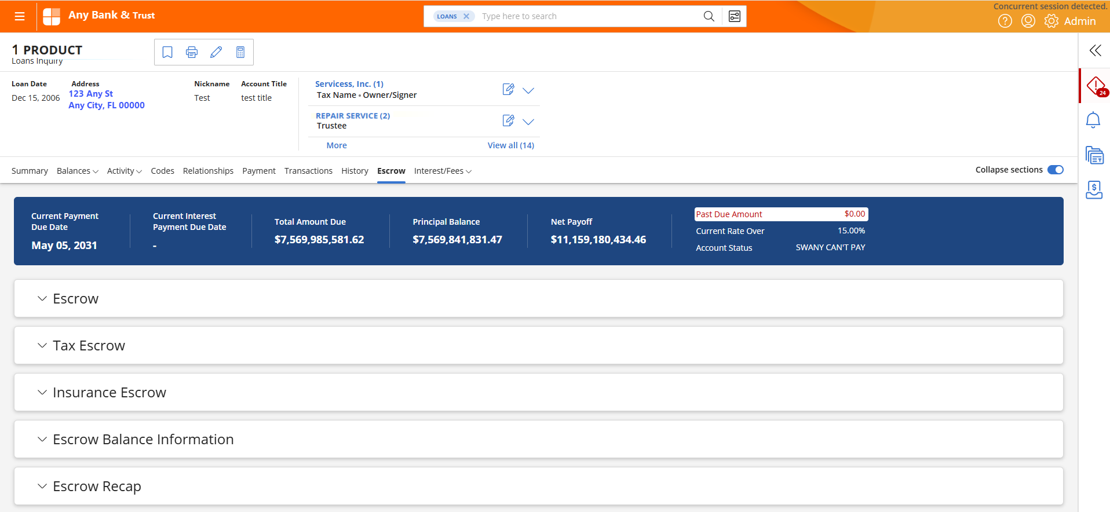Click the Dec 15, 2006 loan date
The image size is (1110, 512).
pos(36,98)
